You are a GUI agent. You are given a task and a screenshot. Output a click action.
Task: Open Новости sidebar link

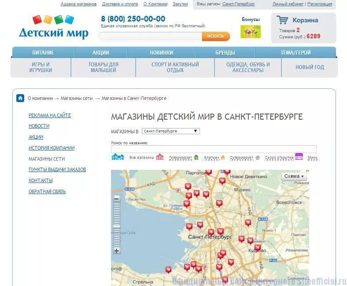39,126
